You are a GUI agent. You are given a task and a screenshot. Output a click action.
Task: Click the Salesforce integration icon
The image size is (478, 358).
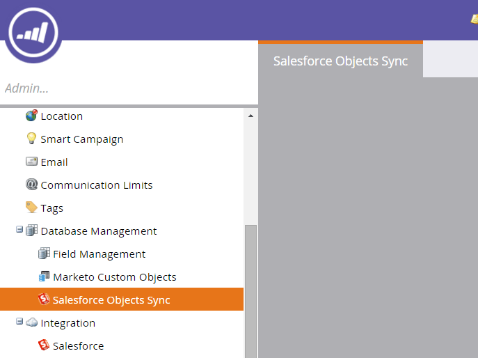[44, 345]
